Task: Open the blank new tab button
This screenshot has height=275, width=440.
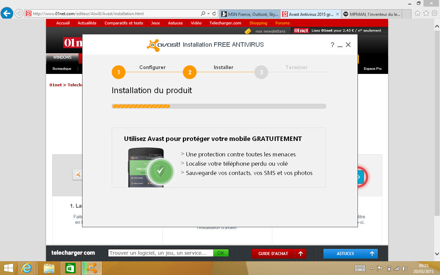Action: (x=406, y=14)
